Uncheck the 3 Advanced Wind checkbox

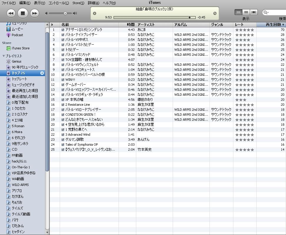click(63, 135)
